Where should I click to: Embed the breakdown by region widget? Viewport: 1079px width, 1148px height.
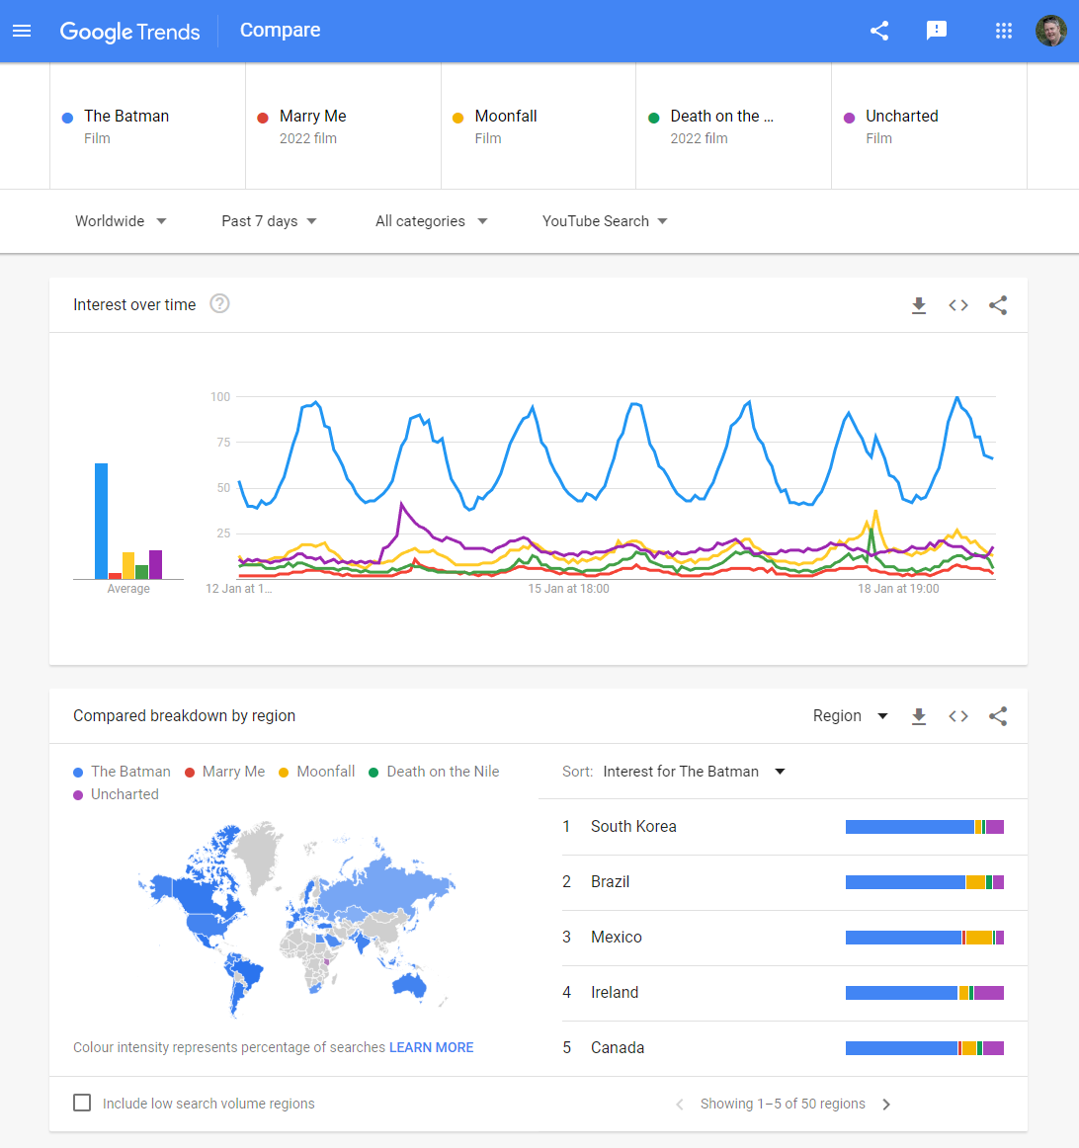[958, 716]
